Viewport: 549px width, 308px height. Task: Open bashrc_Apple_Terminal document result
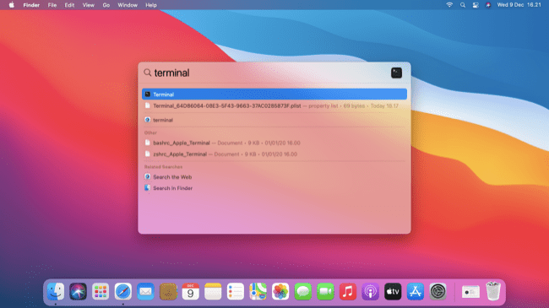[x=274, y=143]
